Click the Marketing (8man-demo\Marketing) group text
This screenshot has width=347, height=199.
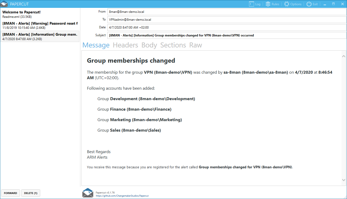146,120
